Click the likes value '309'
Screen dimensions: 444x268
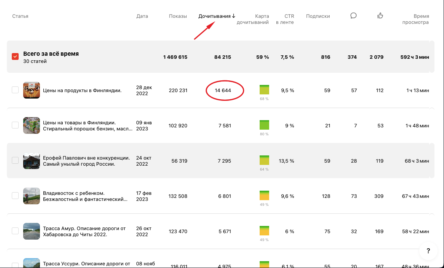click(379, 196)
